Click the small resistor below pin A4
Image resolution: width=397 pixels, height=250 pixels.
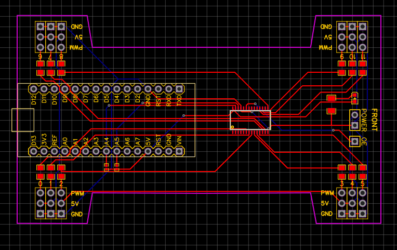pyautogui.click(x=107, y=167)
